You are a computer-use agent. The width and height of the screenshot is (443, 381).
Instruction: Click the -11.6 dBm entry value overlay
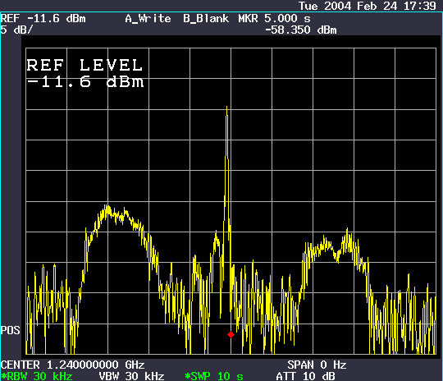pyautogui.click(x=85, y=82)
